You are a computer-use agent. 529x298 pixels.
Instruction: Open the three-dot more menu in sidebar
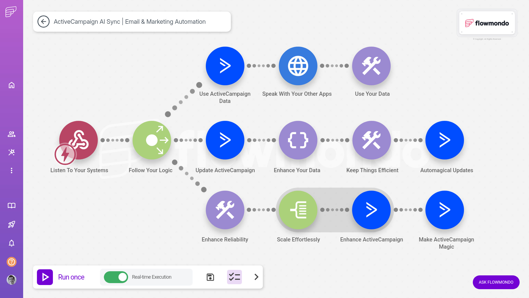pos(12,171)
